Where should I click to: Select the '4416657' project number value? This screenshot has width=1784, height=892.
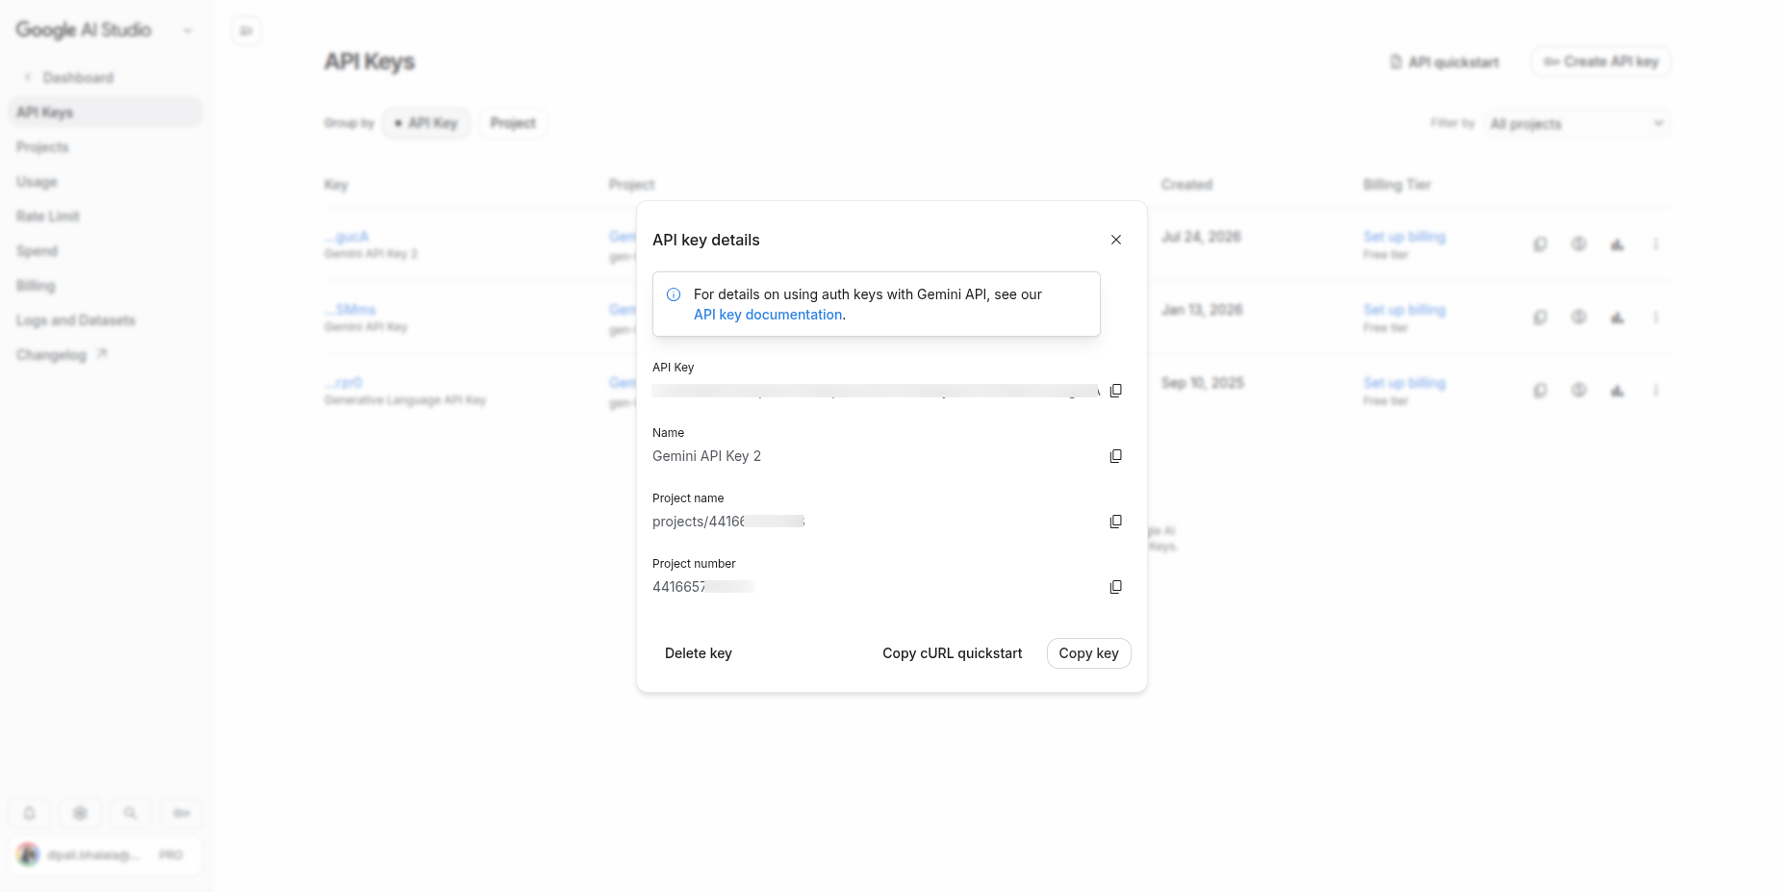pyautogui.click(x=703, y=587)
